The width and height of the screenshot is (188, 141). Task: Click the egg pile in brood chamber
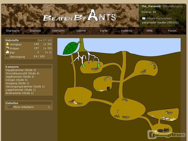pos(173,119)
